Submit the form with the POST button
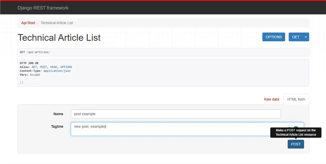The height and width of the screenshot is (164, 326). pos(296,144)
